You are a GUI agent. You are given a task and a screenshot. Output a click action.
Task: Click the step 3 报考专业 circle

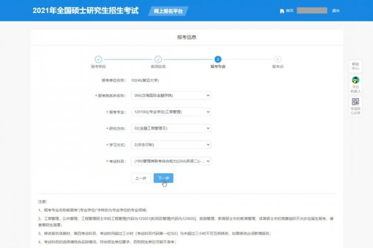pos(218,59)
